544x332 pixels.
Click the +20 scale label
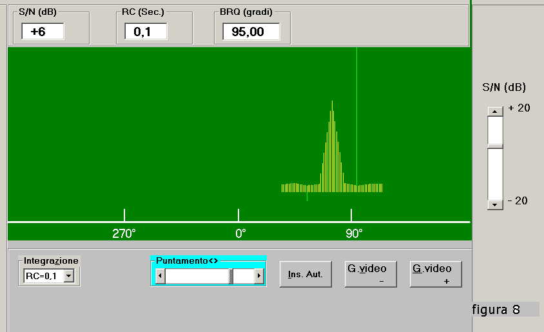tap(519, 108)
